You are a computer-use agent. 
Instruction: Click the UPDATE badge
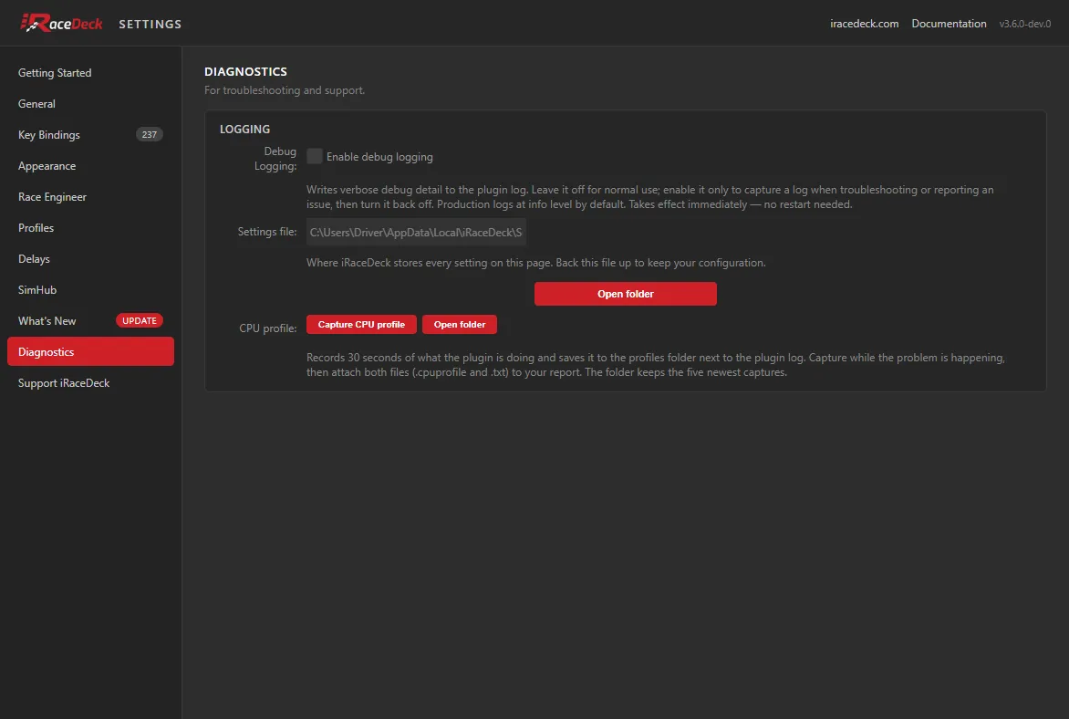[x=139, y=320]
